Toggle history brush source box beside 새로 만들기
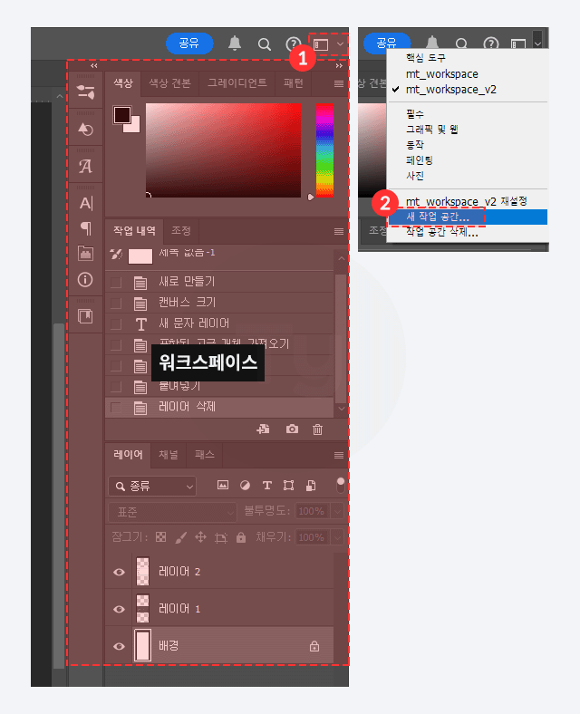Screen dimensions: 580x714 click(116, 283)
